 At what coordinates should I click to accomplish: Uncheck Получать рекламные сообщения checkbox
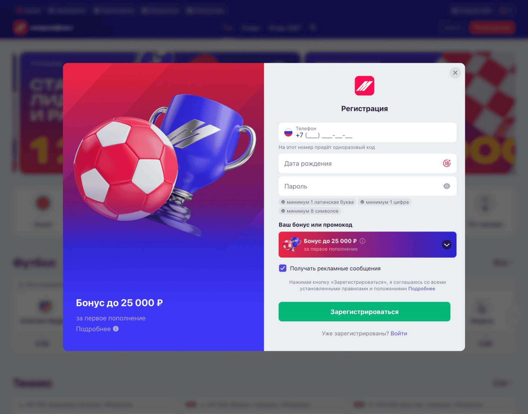pos(283,268)
